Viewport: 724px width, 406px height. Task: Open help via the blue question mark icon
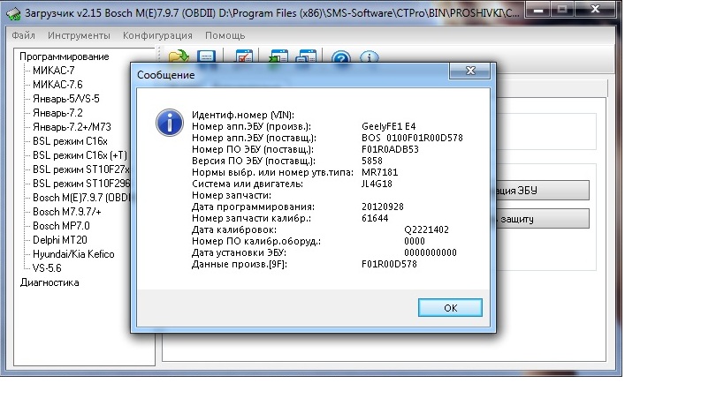click(x=341, y=56)
